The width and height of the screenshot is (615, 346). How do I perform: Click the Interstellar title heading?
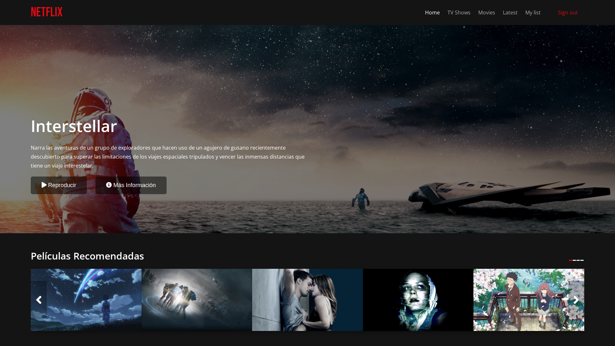click(74, 126)
